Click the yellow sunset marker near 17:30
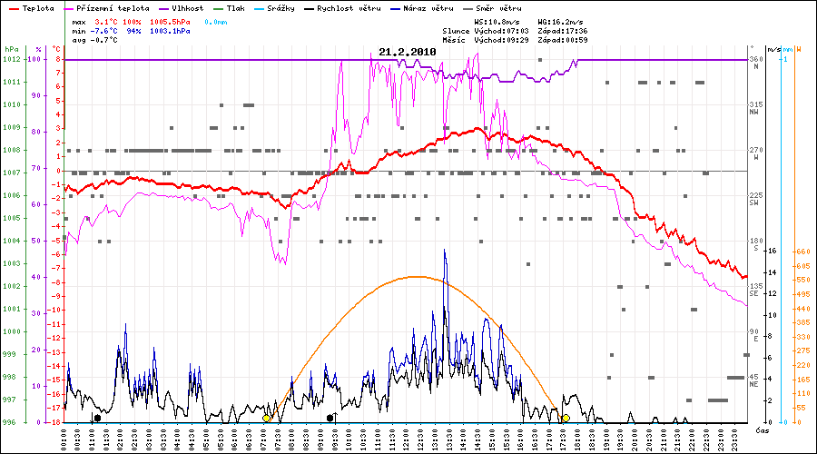 [566, 418]
